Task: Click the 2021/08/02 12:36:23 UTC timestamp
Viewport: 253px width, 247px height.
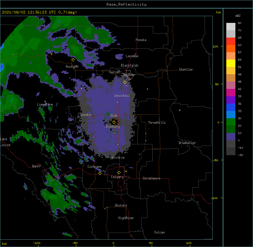Action: click(x=29, y=12)
